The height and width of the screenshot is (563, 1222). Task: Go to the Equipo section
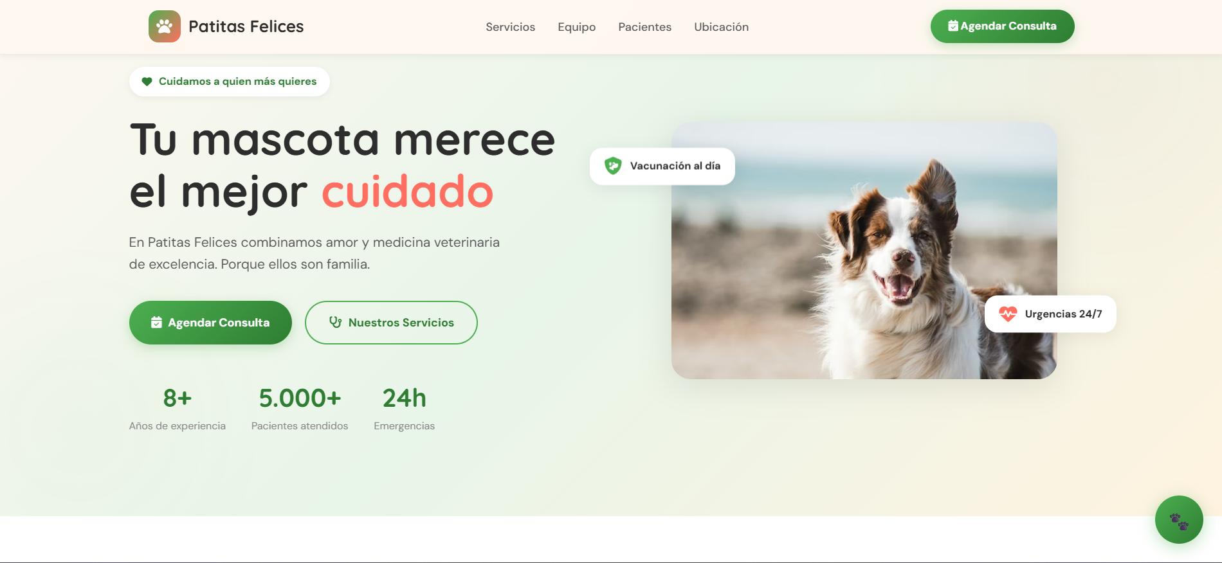(576, 27)
